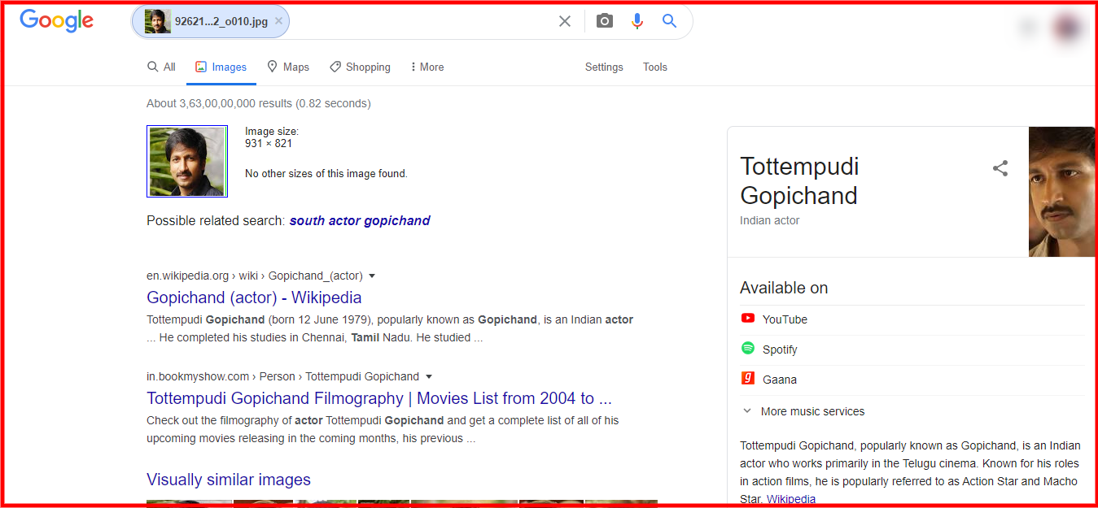
Task: Click 'Indian actor' subtitle in knowledge panel
Action: point(770,220)
